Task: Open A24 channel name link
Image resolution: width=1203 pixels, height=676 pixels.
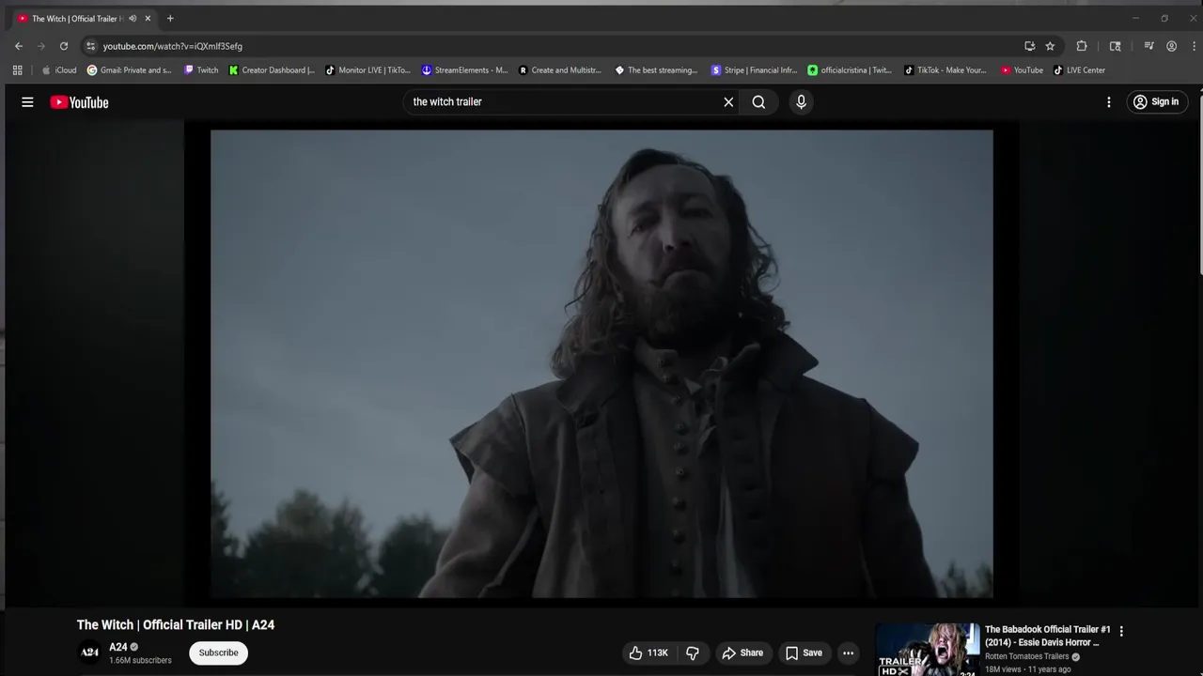Action: (x=118, y=647)
